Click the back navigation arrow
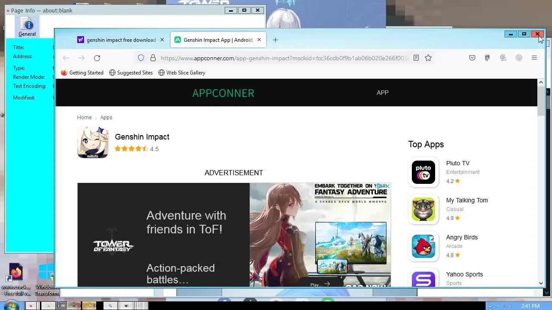 66,58
